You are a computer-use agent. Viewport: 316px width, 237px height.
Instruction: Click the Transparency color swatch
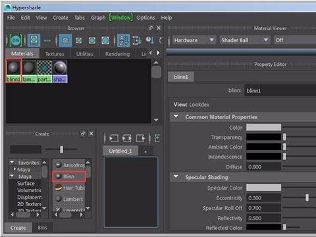click(263, 137)
